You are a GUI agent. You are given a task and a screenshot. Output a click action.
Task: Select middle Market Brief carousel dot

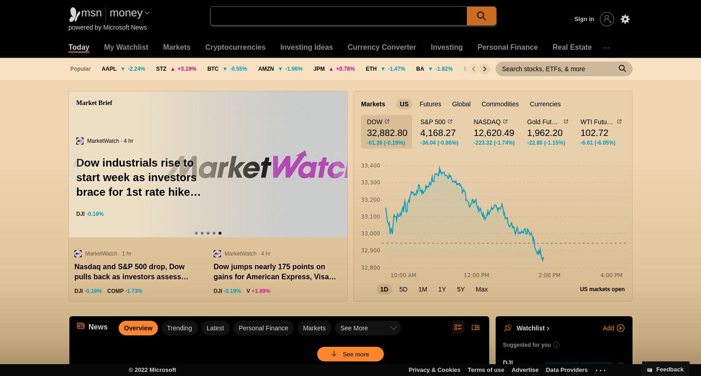[208, 233]
